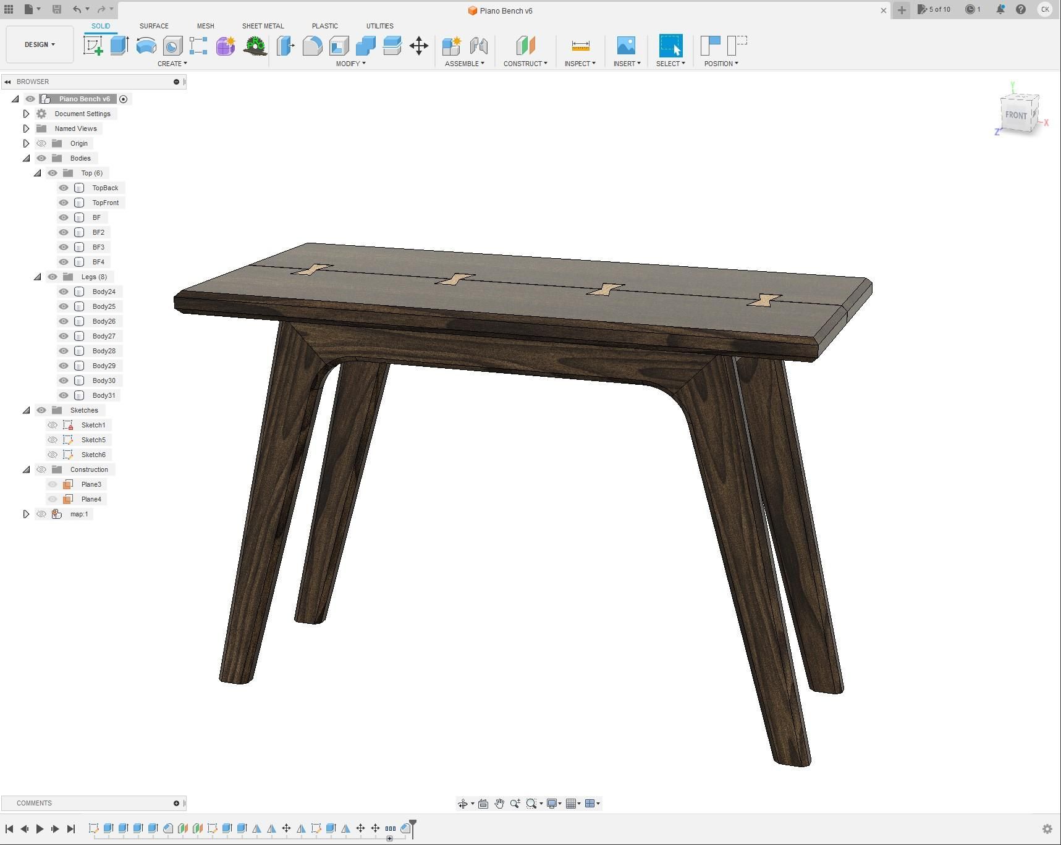This screenshot has height=845, width=1061.
Task: Select the Create Sketch tool
Action: coord(94,46)
